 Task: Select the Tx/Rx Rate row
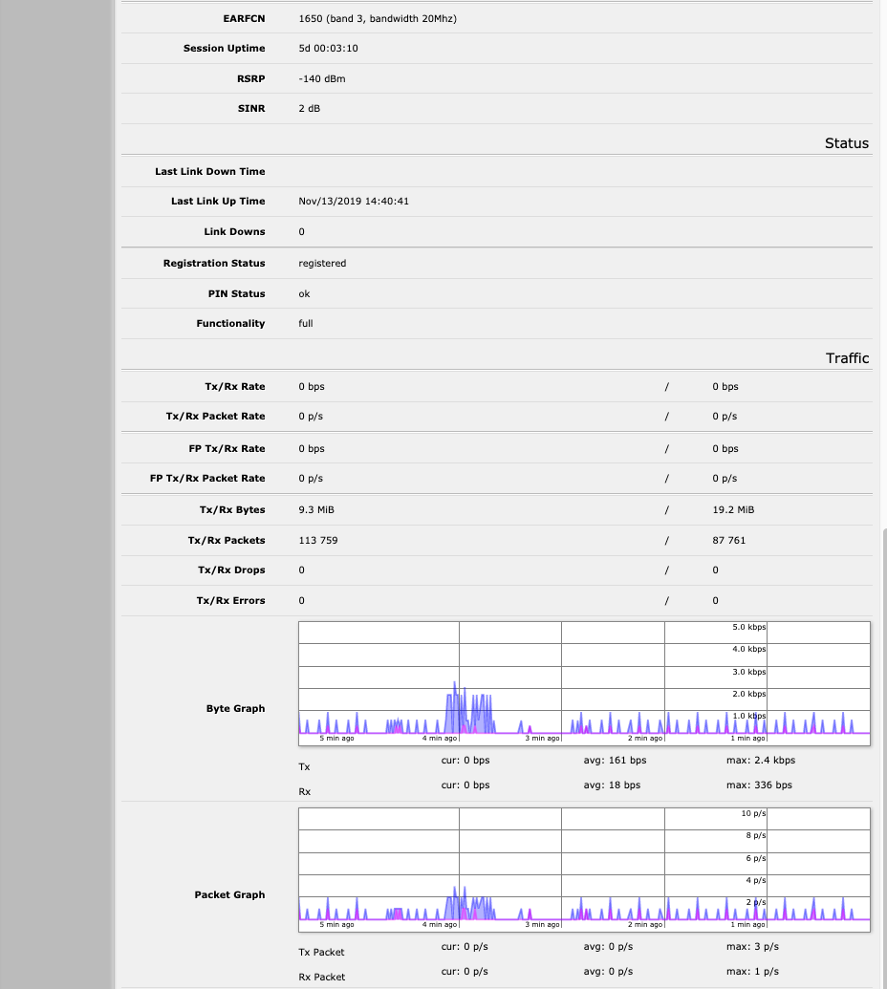pyautogui.click(x=311, y=386)
